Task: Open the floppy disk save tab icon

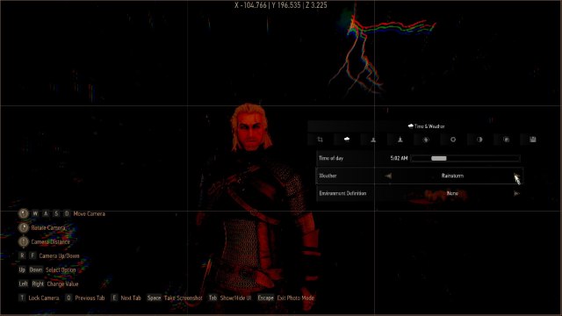Action: click(x=533, y=140)
